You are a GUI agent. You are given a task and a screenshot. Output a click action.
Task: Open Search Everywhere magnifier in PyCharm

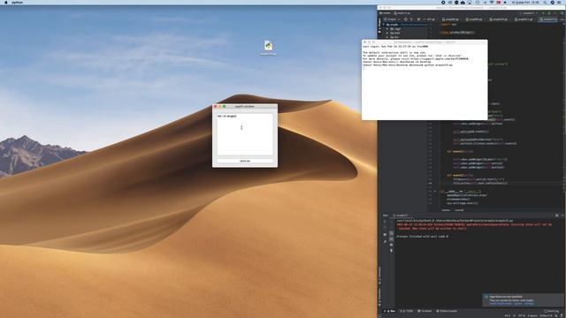pyautogui.click(x=562, y=13)
